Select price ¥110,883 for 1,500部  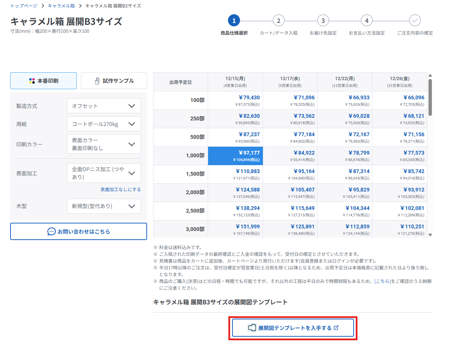pyautogui.click(x=235, y=174)
